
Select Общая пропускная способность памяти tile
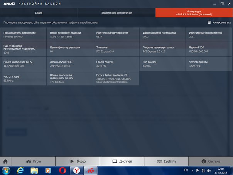click(x=69, y=78)
